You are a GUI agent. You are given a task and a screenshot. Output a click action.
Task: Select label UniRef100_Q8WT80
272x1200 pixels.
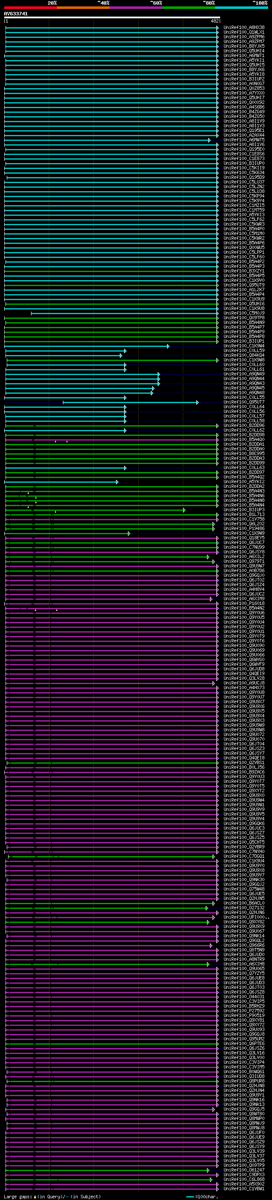point(244,1115)
